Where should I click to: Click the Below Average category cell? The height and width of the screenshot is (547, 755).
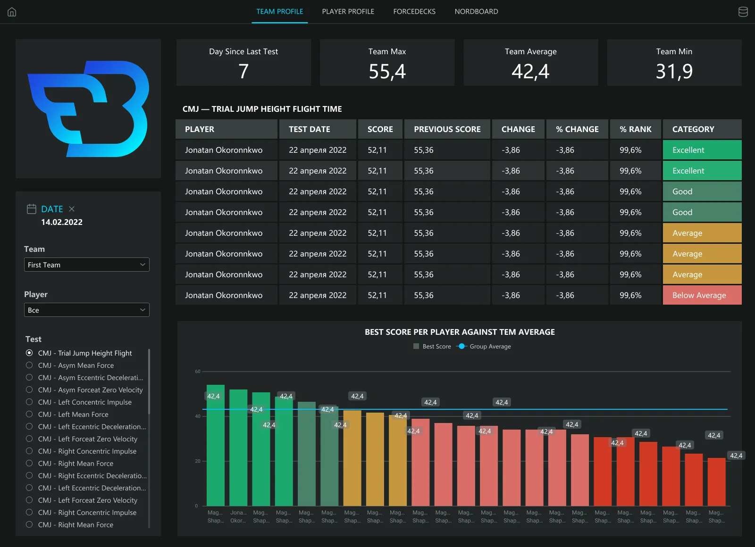702,295
